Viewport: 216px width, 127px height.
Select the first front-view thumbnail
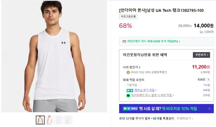pyautogui.click(x=40, y=120)
